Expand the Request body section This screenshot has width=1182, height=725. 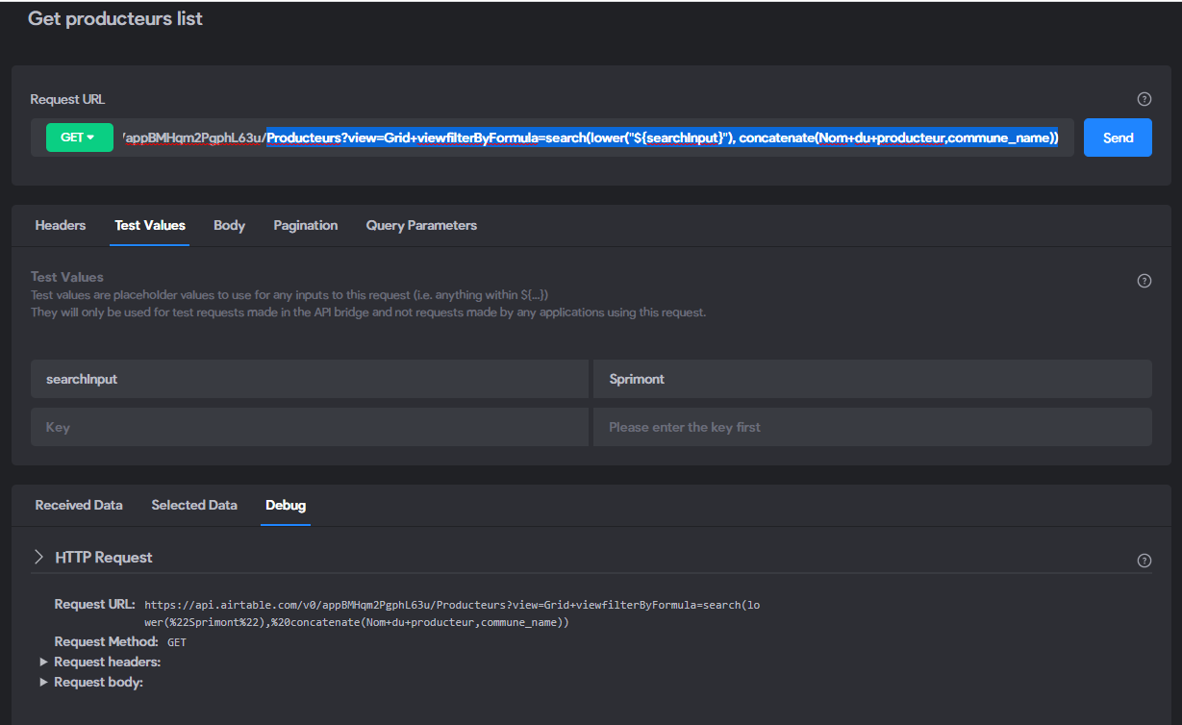tap(44, 682)
